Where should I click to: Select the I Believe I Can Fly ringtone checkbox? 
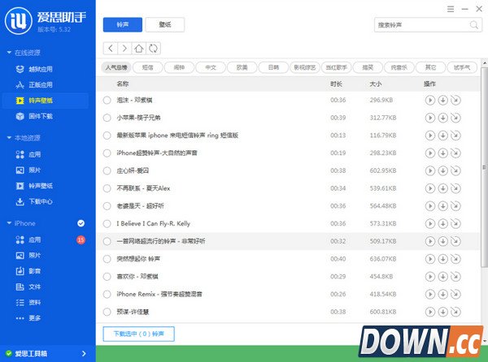[x=107, y=223]
